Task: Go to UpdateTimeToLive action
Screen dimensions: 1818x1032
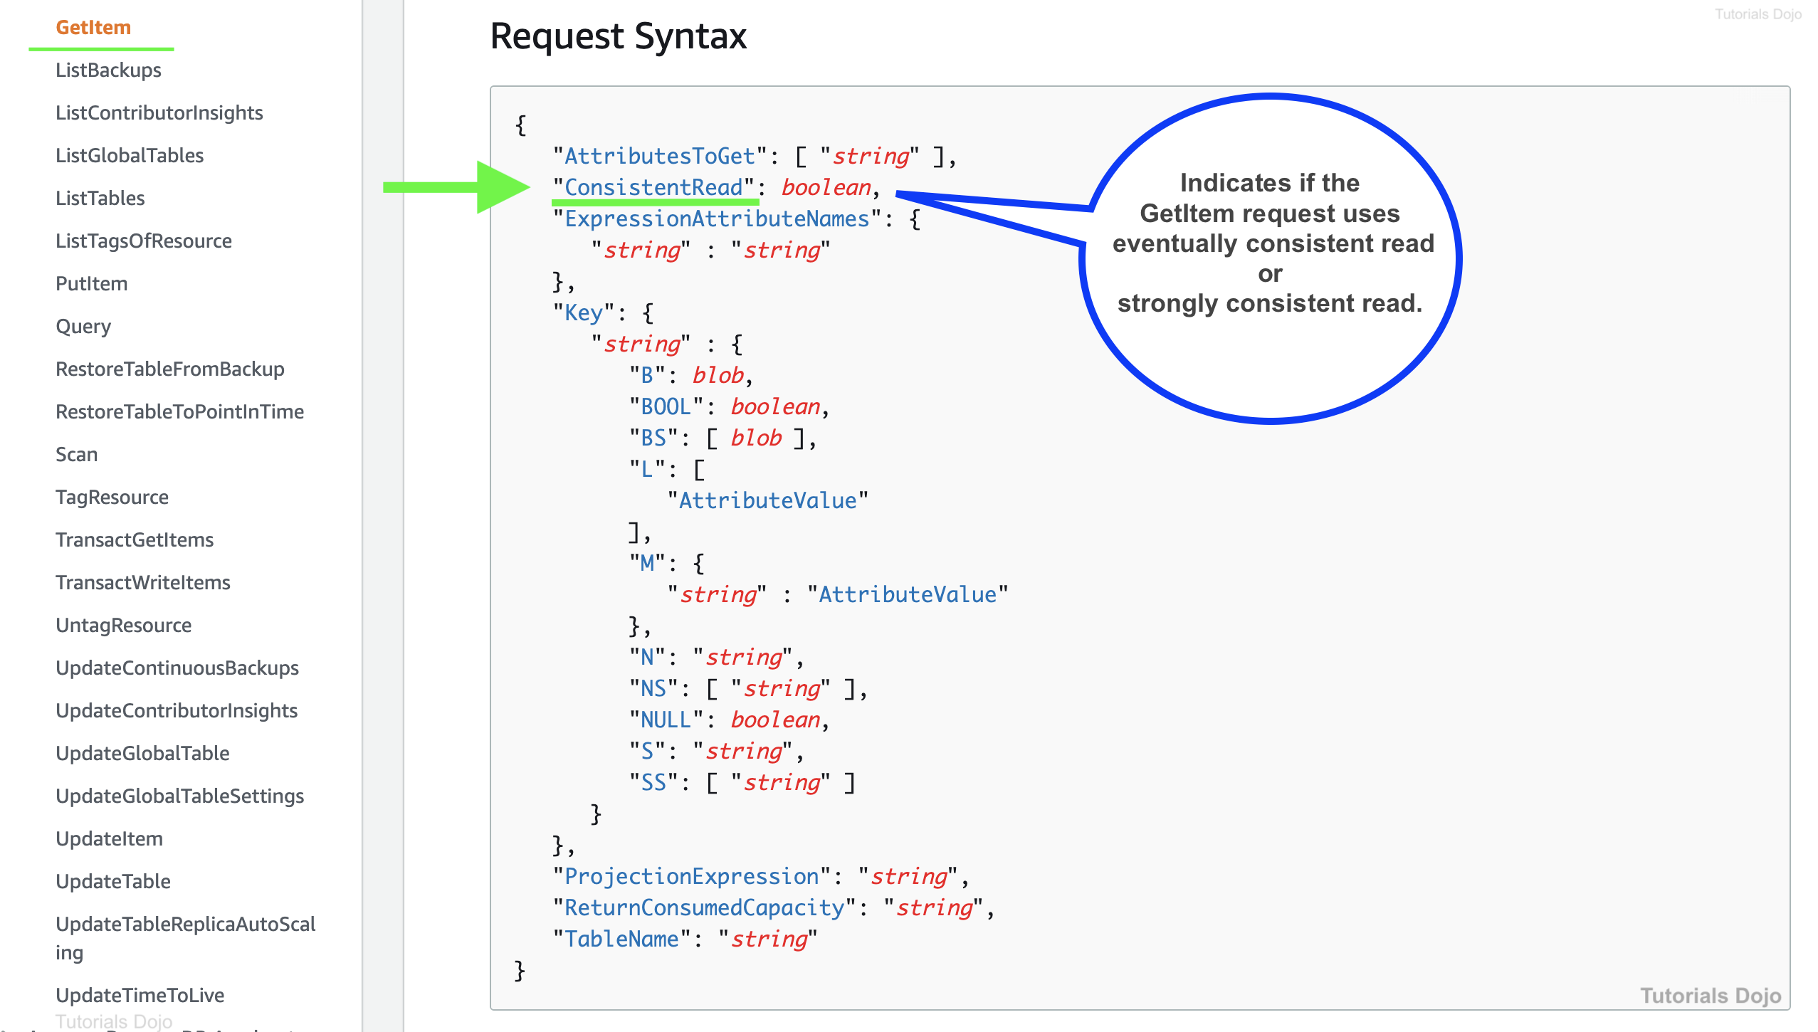Action: coord(140,995)
